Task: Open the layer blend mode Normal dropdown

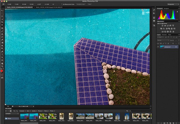Action: point(162,40)
